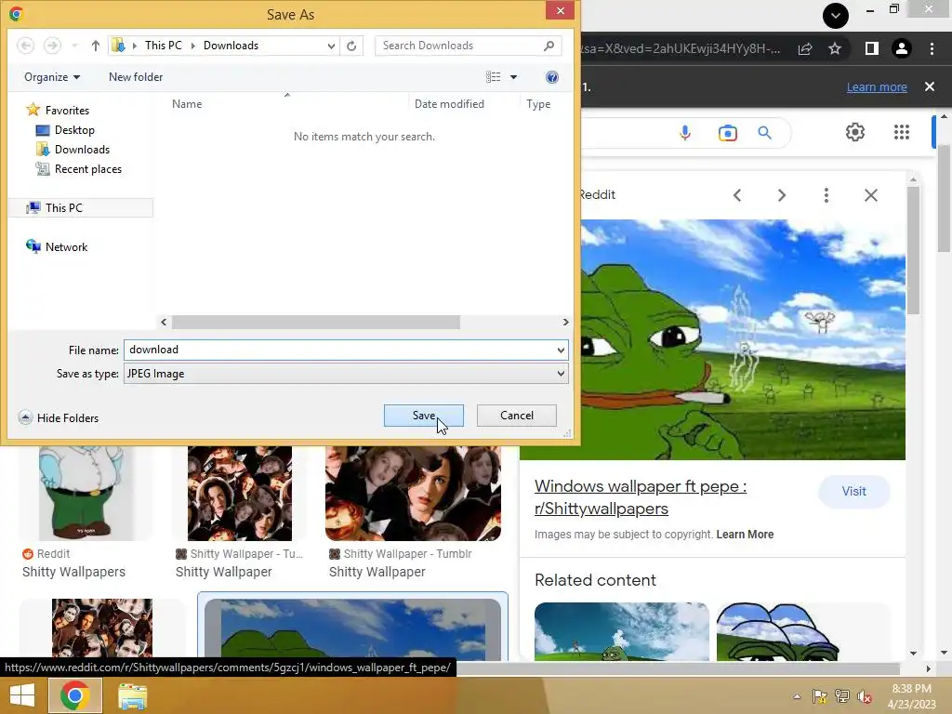Open Google quick settings gear
This screenshot has height=714, width=952.
[855, 132]
